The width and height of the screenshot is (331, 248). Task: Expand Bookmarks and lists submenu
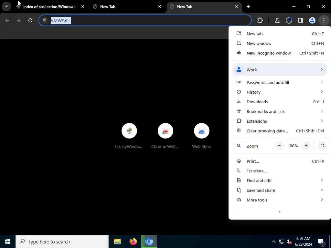[280, 111]
